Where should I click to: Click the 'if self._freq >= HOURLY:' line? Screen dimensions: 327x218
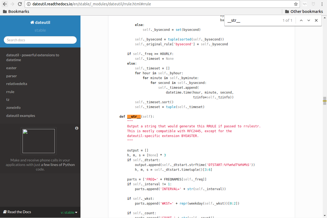tap(150, 54)
